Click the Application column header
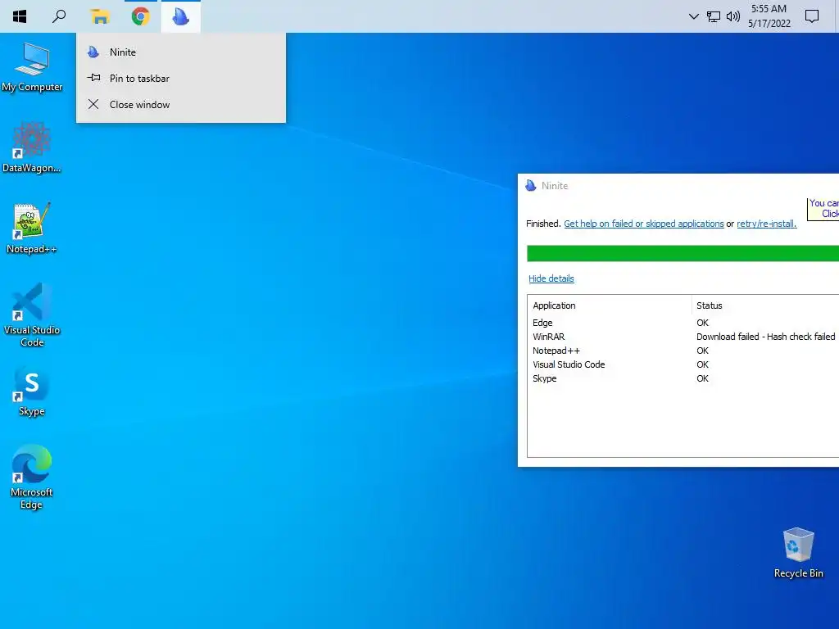Viewport: 839px width, 629px height. point(610,305)
